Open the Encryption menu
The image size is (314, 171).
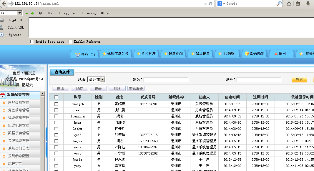point(68,13)
